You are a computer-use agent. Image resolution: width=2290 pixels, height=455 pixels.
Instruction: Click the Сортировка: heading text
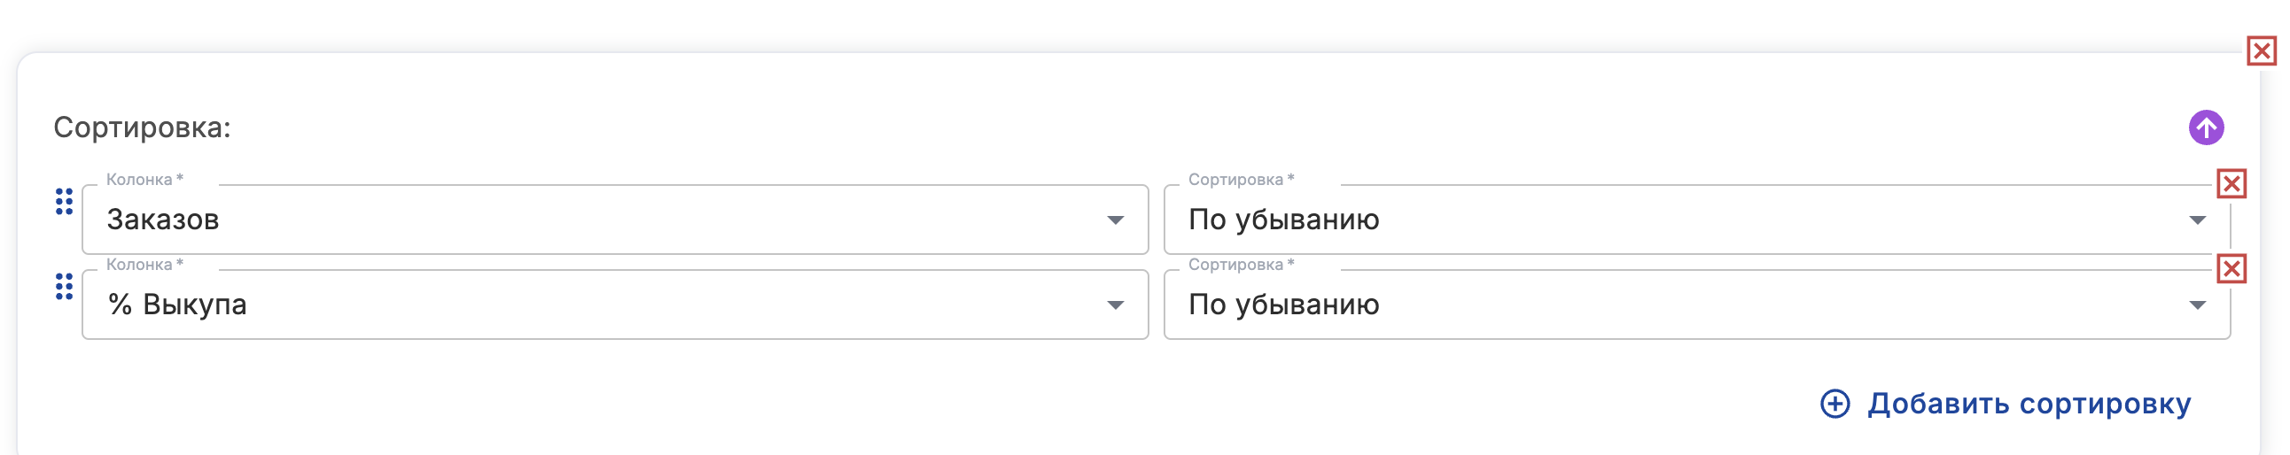142,127
